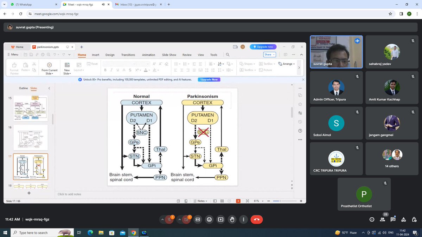Open the View tab in WPS
The height and width of the screenshot is (237, 422).
point(201,55)
